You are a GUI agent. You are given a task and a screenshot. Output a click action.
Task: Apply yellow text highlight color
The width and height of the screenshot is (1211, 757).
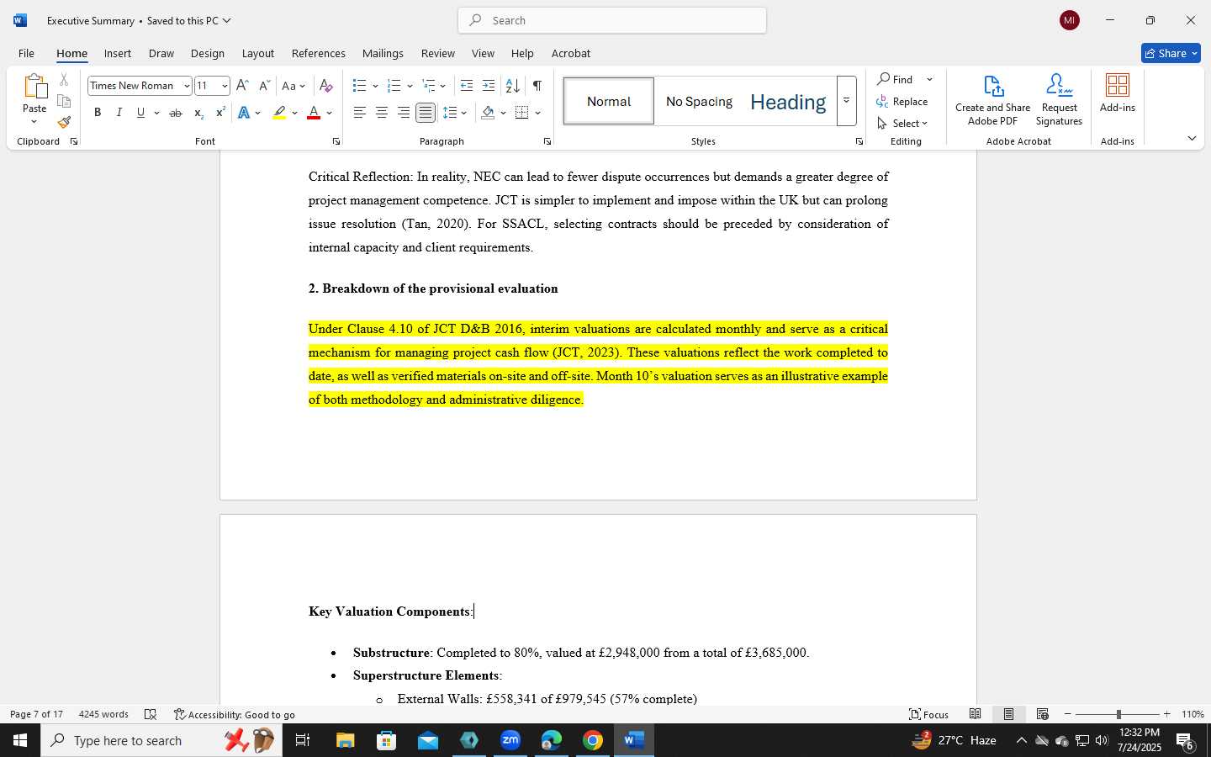[279, 113]
